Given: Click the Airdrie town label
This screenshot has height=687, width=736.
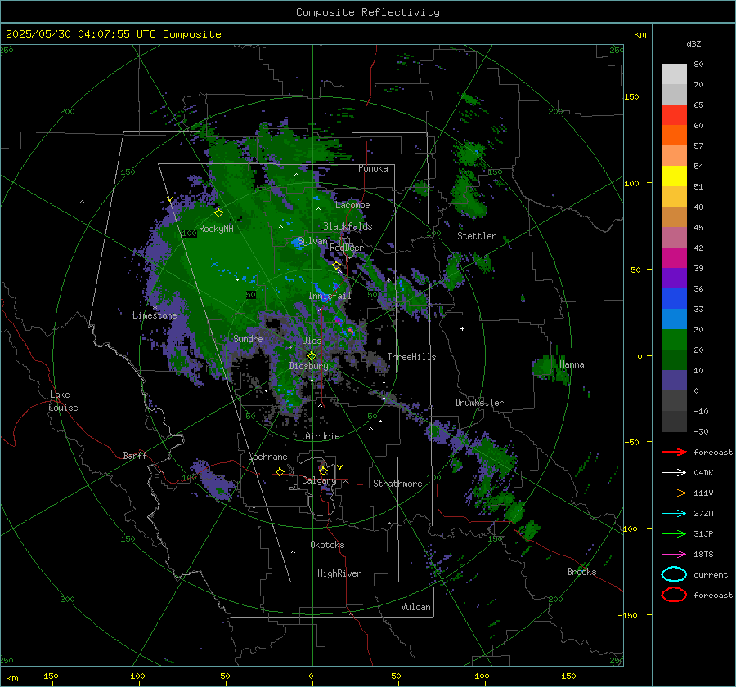Looking at the screenshot, I should pyautogui.click(x=322, y=436).
